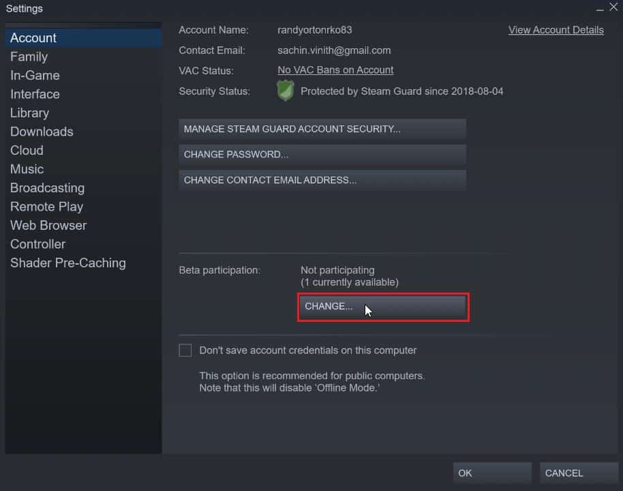
Task: Confirm settings with the OK button
Action: [491, 473]
